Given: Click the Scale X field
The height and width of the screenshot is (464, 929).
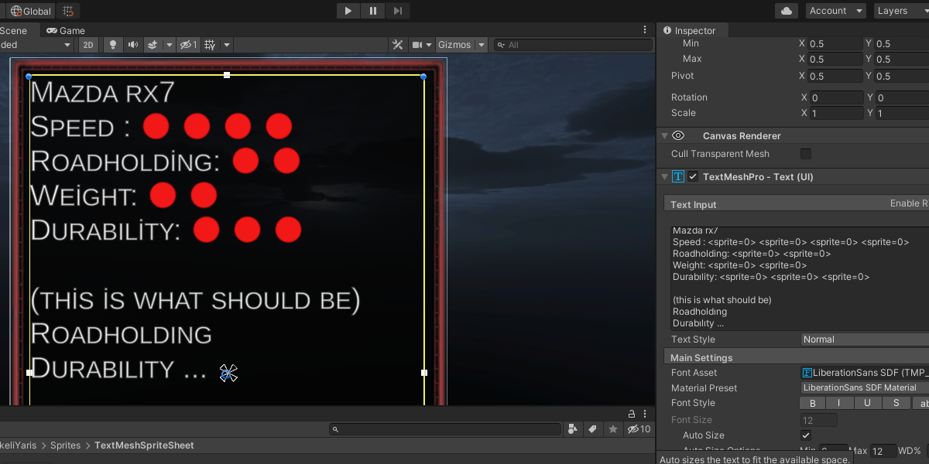Looking at the screenshot, I should 835,114.
